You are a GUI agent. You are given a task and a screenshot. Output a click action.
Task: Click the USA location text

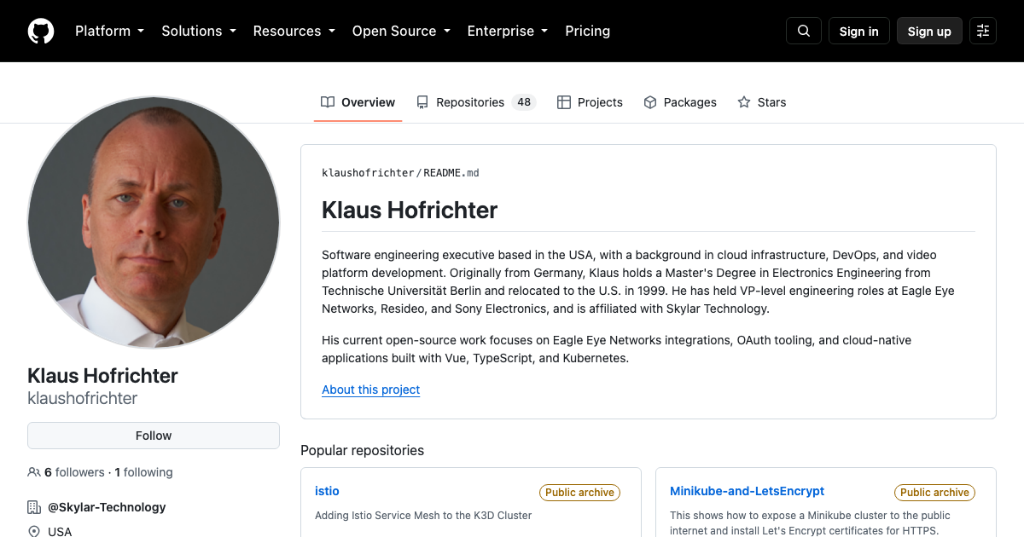click(x=60, y=531)
